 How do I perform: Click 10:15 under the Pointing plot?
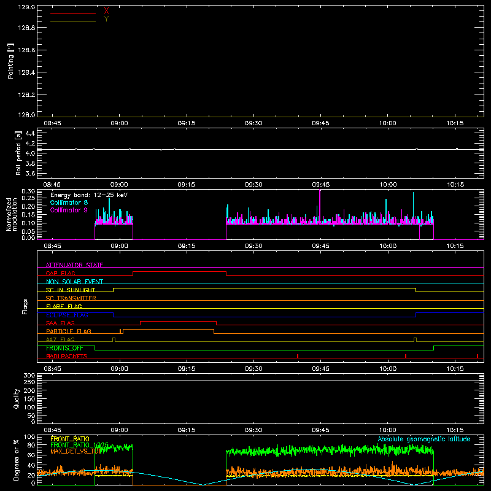(x=455, y=123)
